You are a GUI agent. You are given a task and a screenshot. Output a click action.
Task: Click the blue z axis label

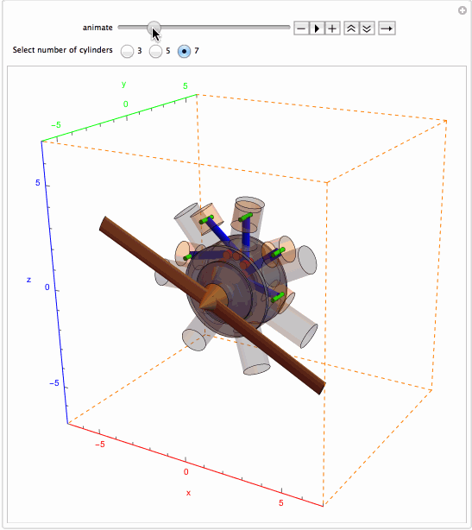click(28, 280)
